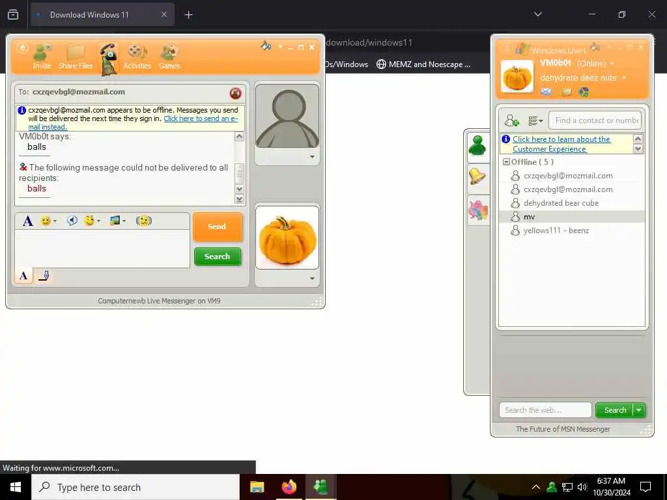Image resolution: width=667 pixels, height=500 pixels.
Task: Click the Messenger tray icon
Action: click(x=552, y=487)
